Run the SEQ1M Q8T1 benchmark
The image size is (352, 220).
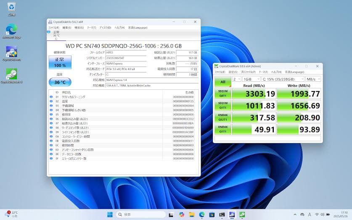(x=223, y=94)
